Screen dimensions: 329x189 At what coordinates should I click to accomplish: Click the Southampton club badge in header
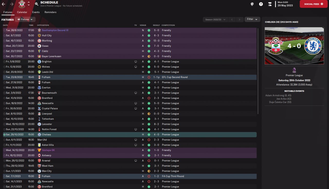point(22,4)
